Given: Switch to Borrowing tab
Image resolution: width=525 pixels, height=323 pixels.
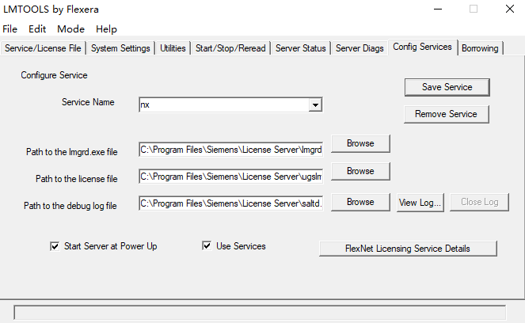Looking at the screenshot, I should 480,48.
